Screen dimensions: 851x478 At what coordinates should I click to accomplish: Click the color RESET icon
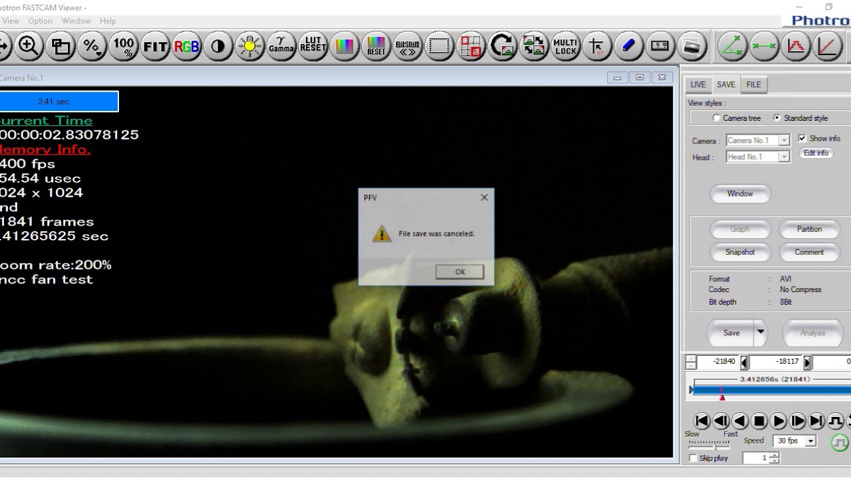376,46
